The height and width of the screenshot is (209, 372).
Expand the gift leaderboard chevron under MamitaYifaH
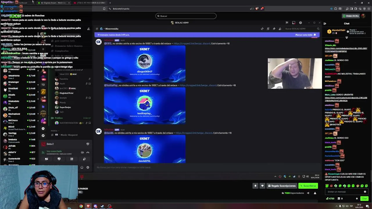click(347, 38)
